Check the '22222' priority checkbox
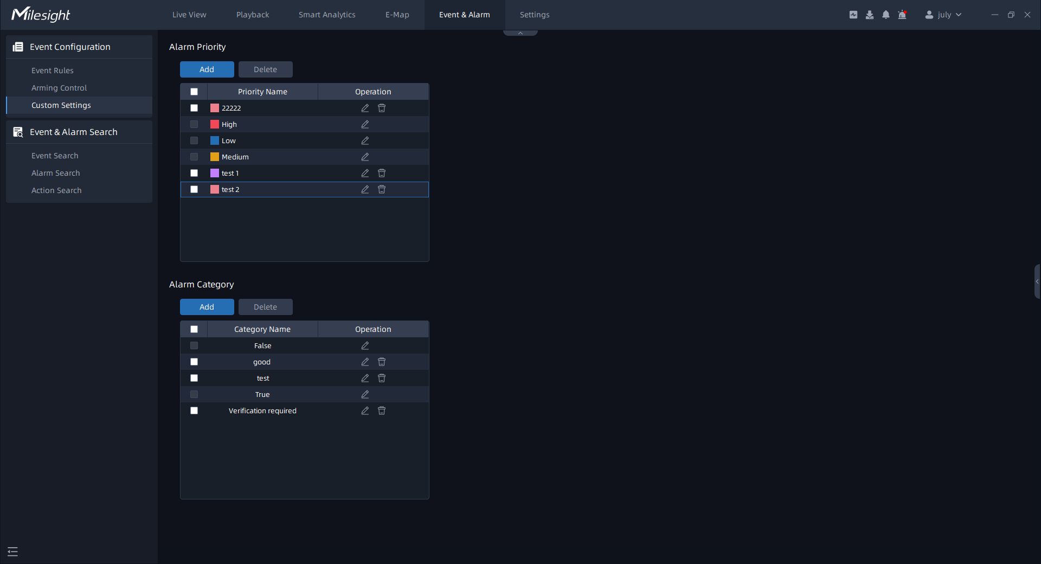 194,108
